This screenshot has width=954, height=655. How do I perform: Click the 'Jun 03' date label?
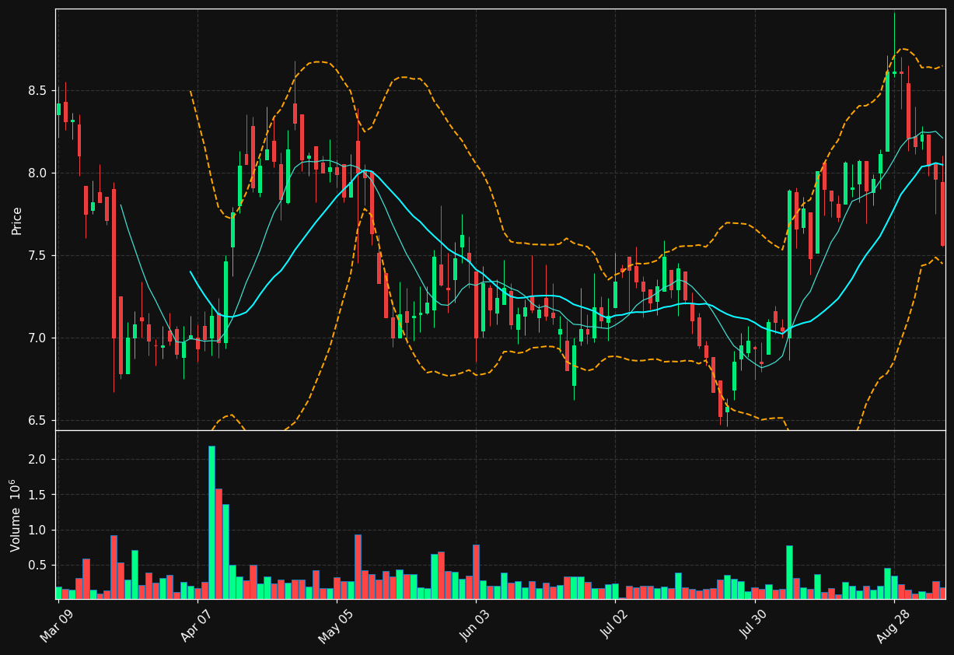(x=475, y=625)
